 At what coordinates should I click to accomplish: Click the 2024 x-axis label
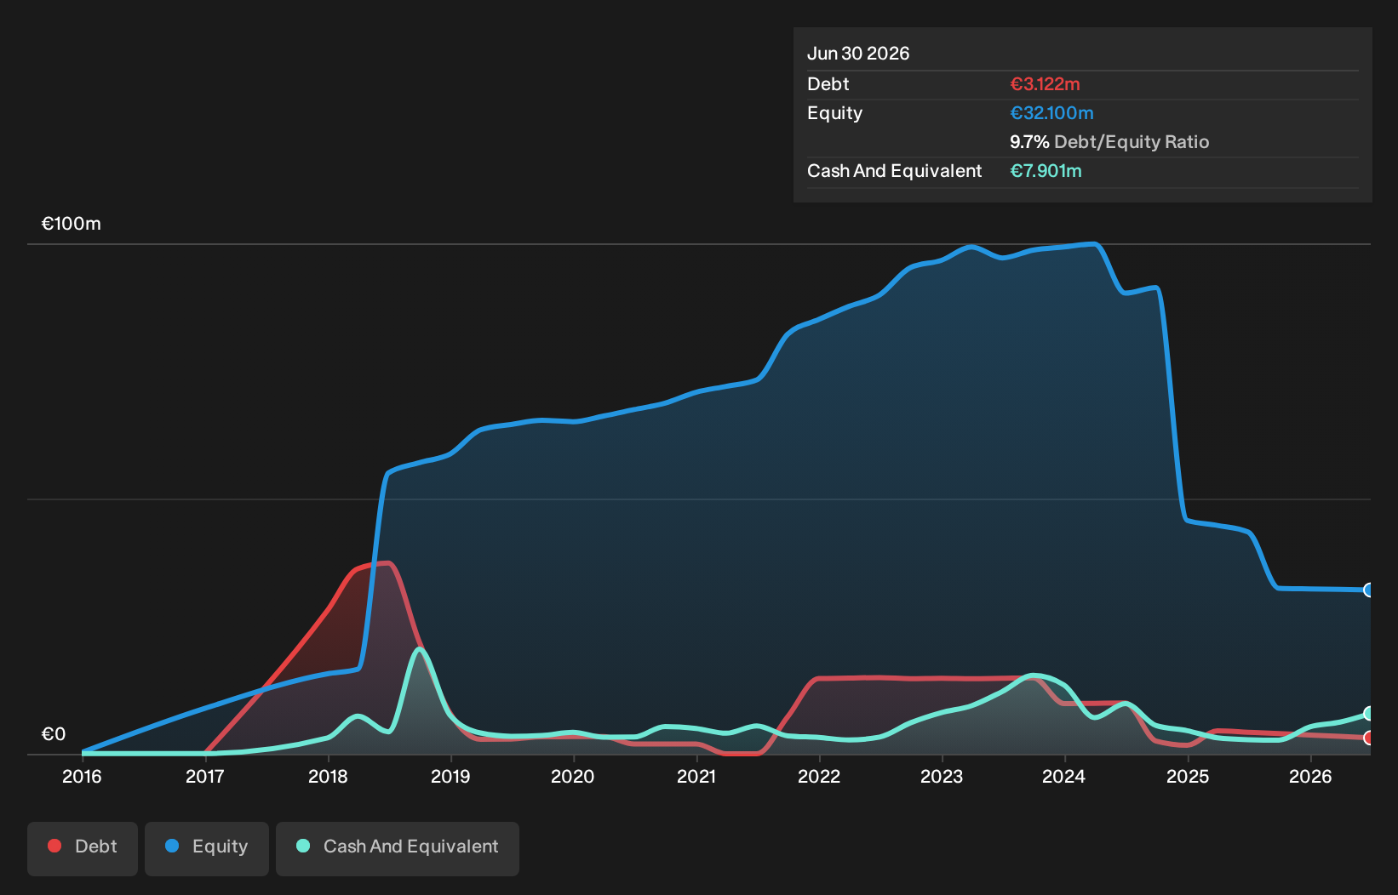(x=1064, y=776)
